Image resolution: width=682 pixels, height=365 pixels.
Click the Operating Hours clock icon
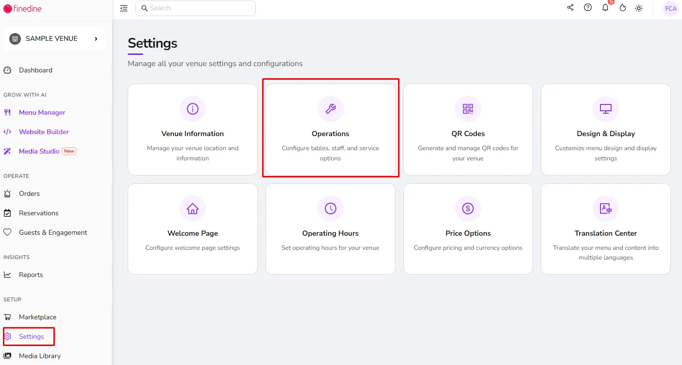coord(331,209)
